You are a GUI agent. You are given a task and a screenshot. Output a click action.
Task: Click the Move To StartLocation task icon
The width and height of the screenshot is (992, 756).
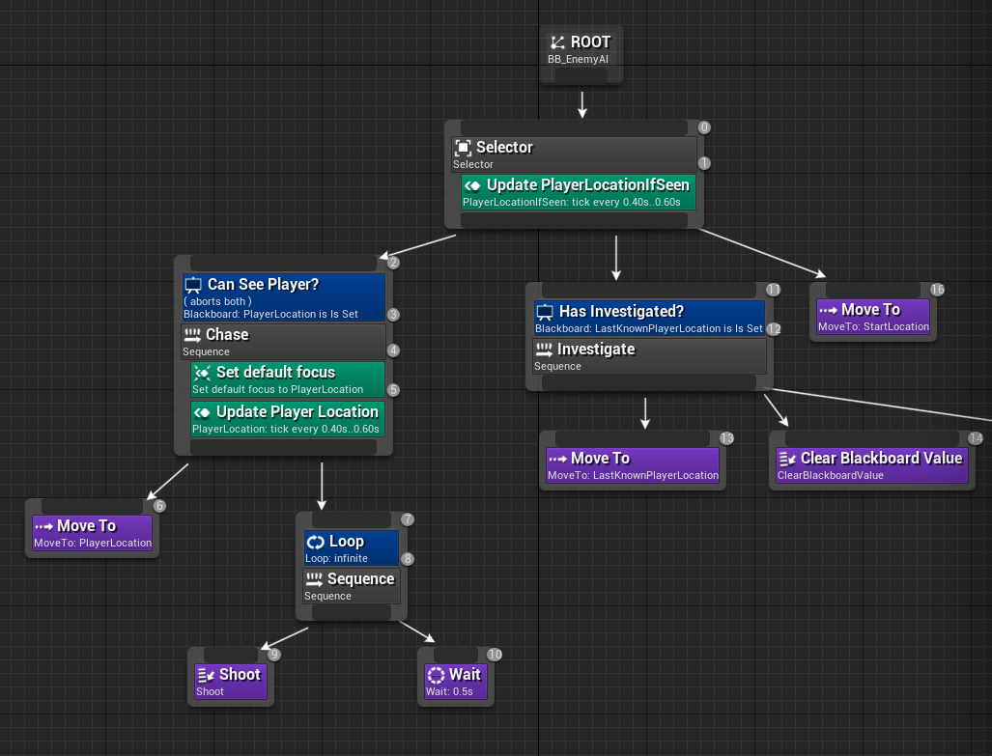coord(828,310)
